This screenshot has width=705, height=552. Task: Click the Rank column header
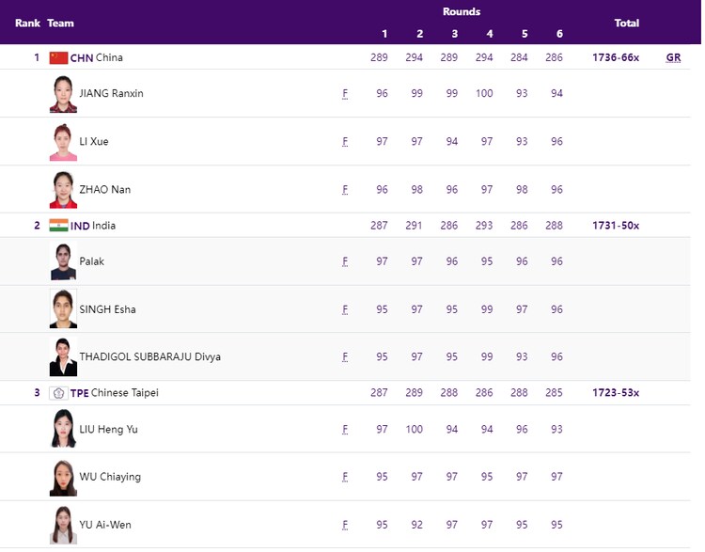point(27,23)
